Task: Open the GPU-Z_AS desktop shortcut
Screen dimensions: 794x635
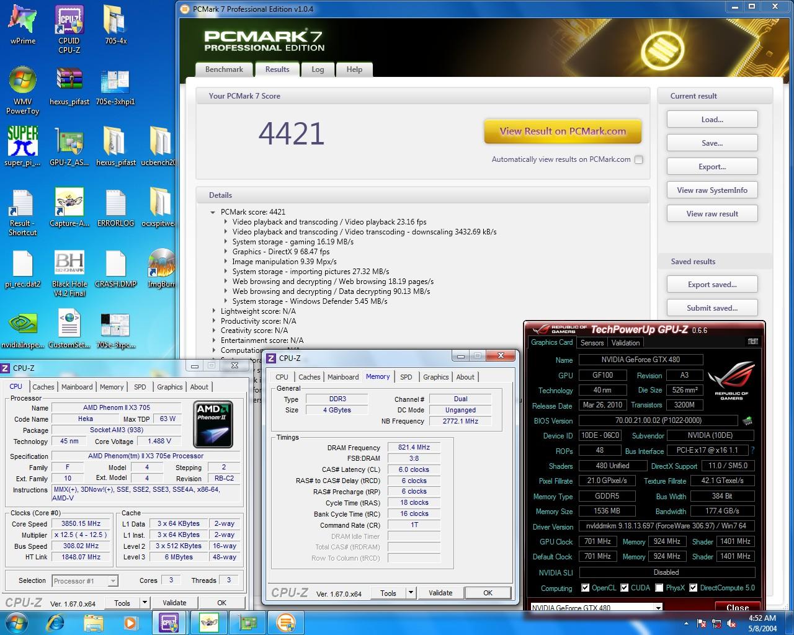Action: click(x=69, y=146)
